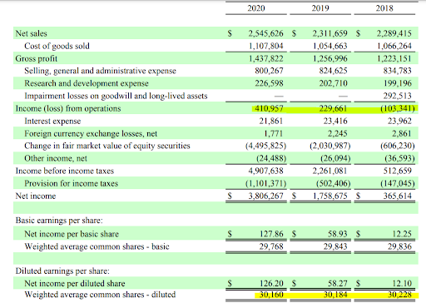Click Income before income taxes label
426x303 pixels.
pyautogui.click(x=65, y=171)
